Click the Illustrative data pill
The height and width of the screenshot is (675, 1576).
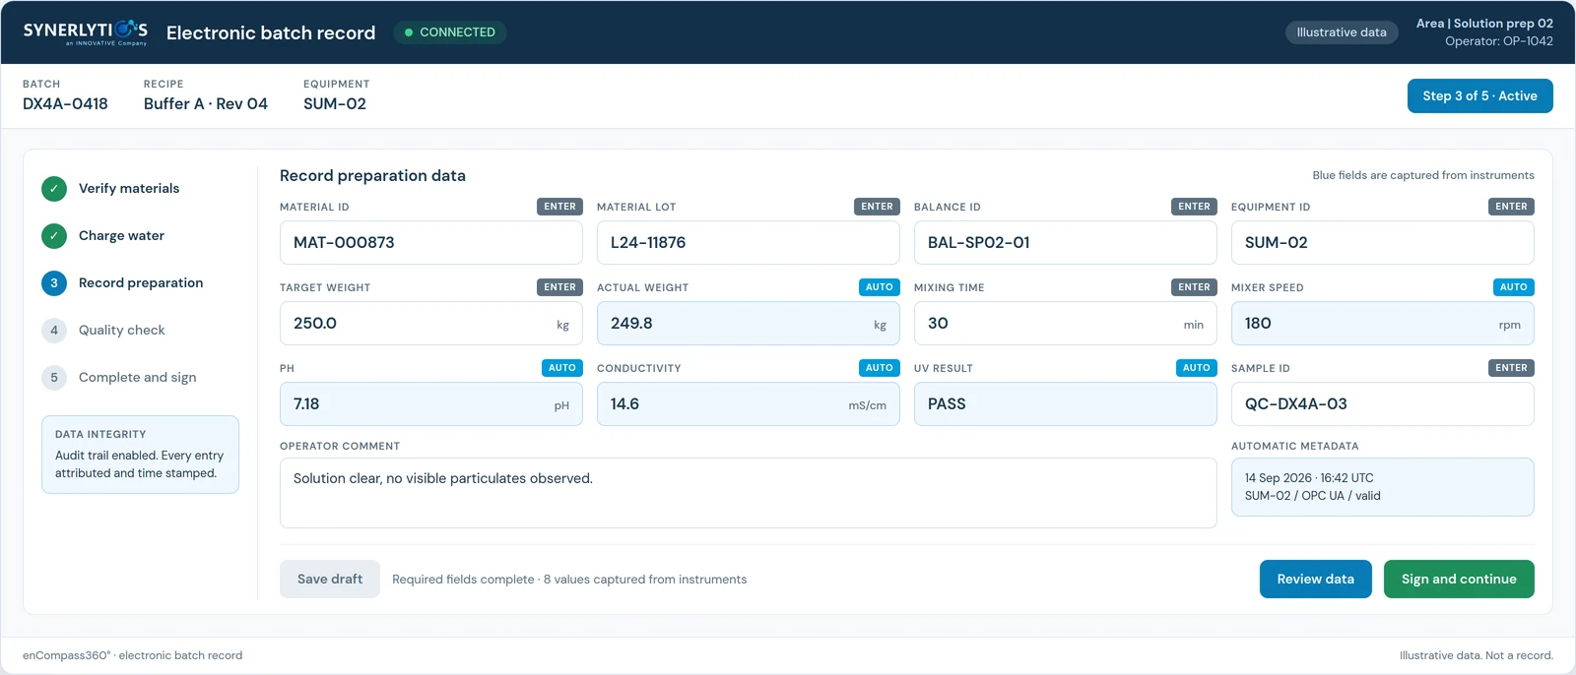coord(1342,32)
